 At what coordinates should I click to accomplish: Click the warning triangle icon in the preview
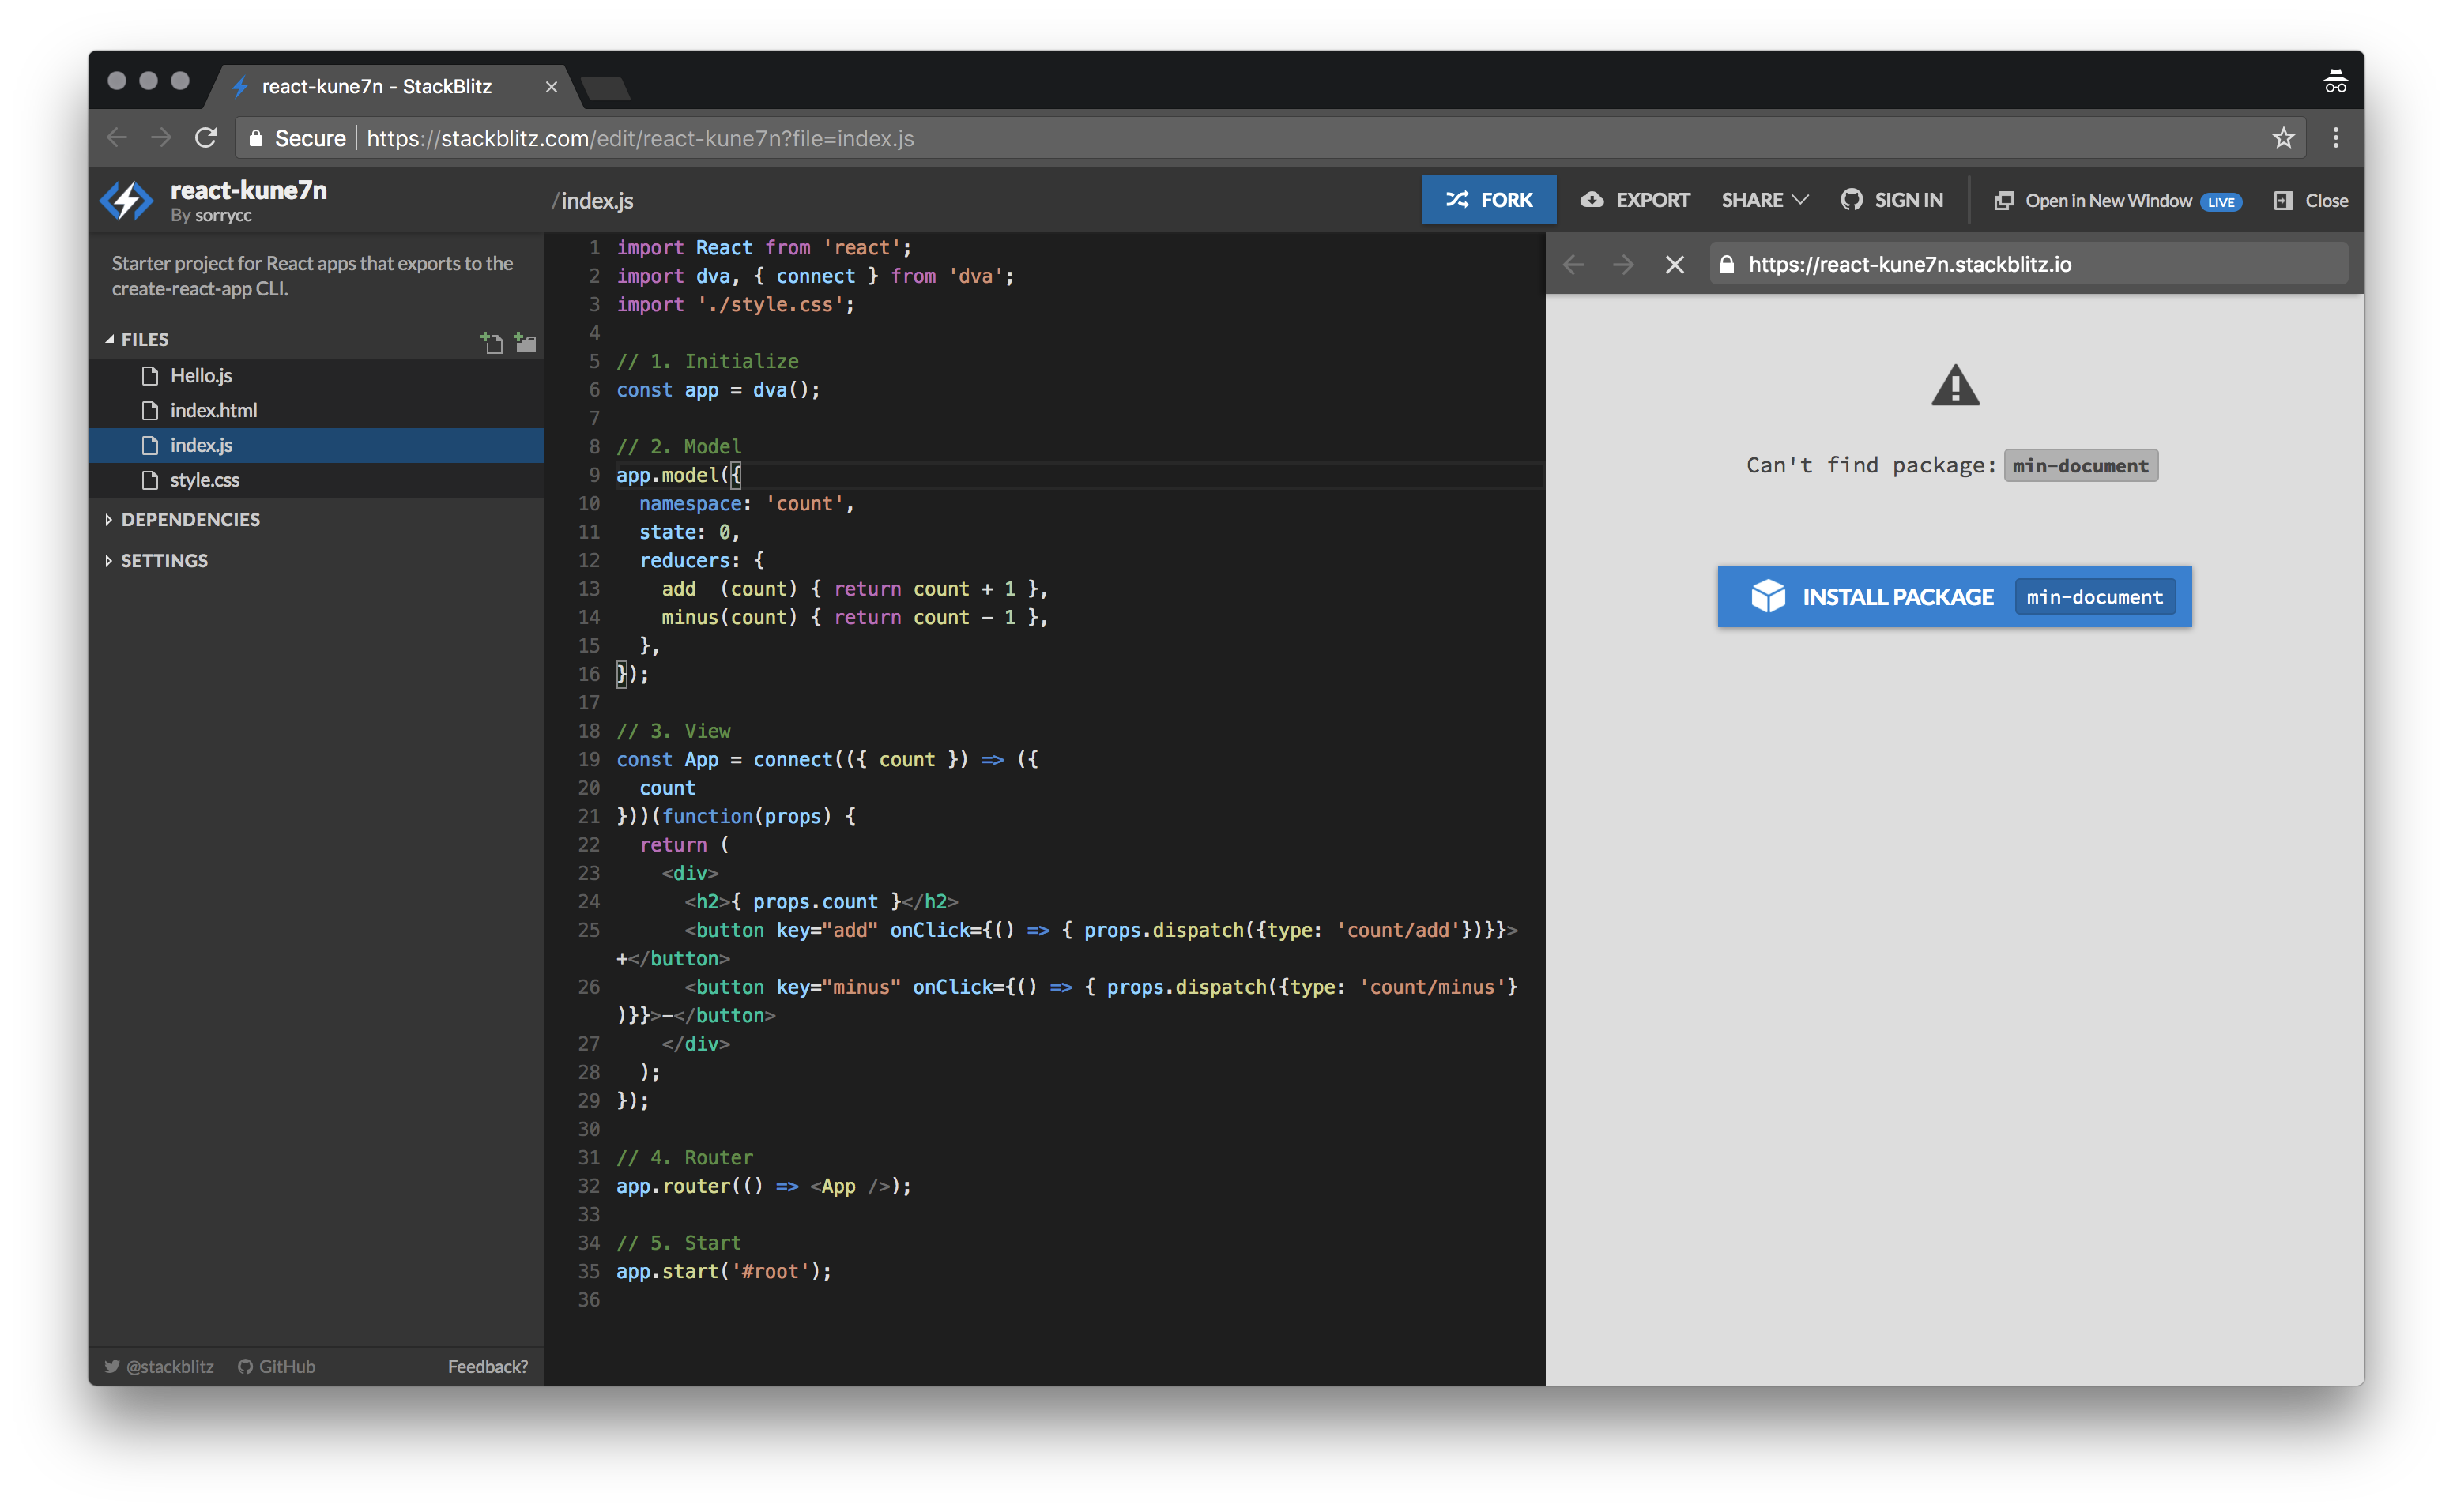point(1955,385)
